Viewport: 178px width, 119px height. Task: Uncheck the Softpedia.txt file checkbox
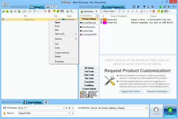coord(3,20)
